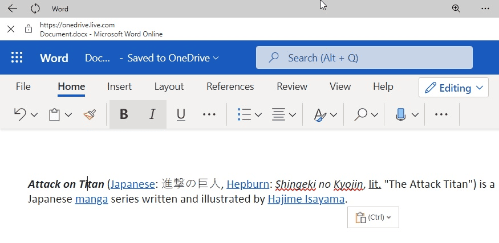
Task: Switch to the Insert tab
Action: pyautogui.click(x=119, y=87)
